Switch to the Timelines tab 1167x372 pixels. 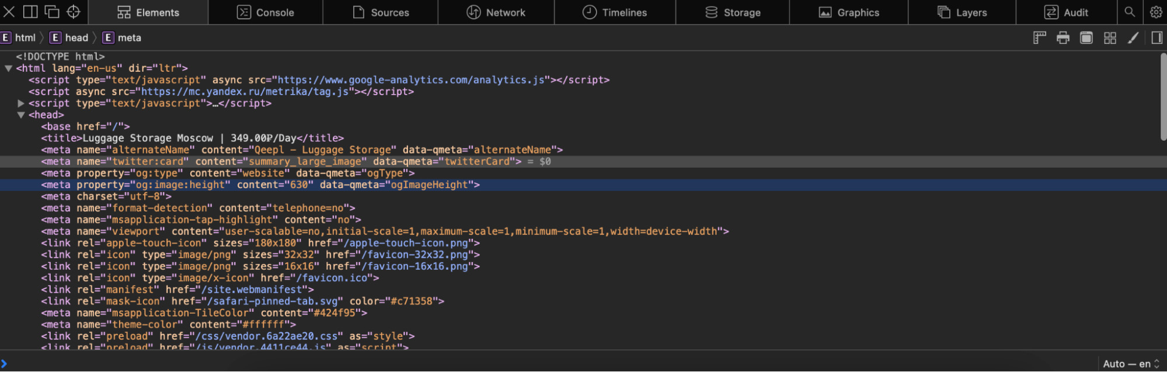point(615,12)
